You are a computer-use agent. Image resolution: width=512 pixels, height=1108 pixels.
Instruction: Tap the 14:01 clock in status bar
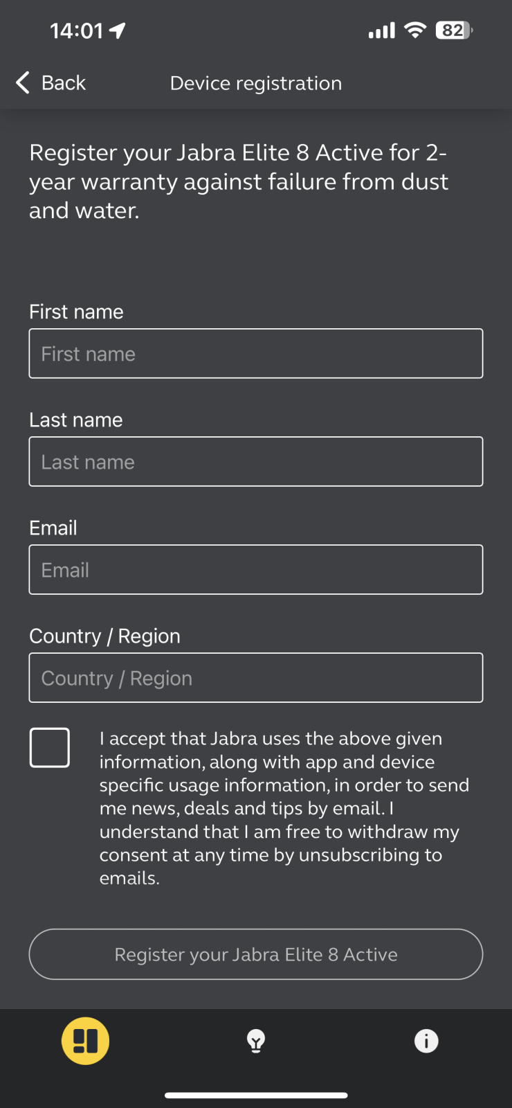point(76,30)
